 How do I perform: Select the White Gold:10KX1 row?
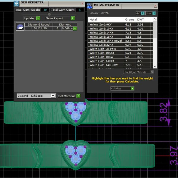click(x=120, y=53)
